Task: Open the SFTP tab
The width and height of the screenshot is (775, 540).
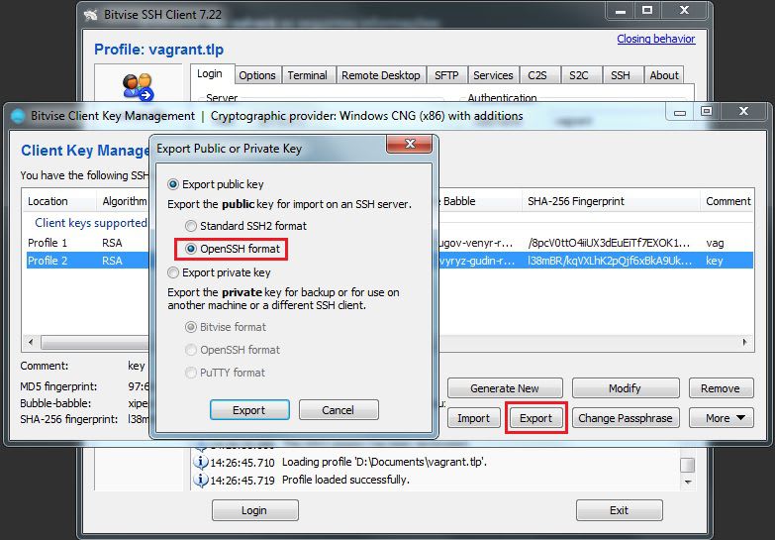Action: click(x=446, y=75)
